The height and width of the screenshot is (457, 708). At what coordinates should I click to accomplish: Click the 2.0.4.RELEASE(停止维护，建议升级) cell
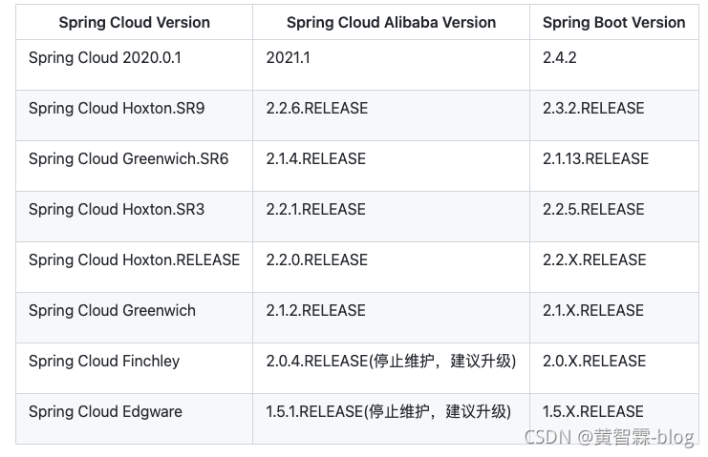391,362
